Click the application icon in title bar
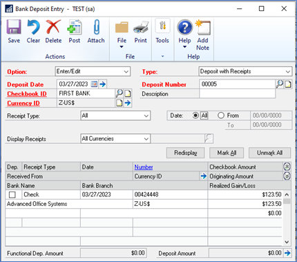 click(9, 9)
